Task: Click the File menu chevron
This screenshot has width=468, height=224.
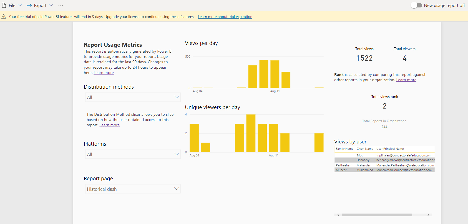Action: 20,5
